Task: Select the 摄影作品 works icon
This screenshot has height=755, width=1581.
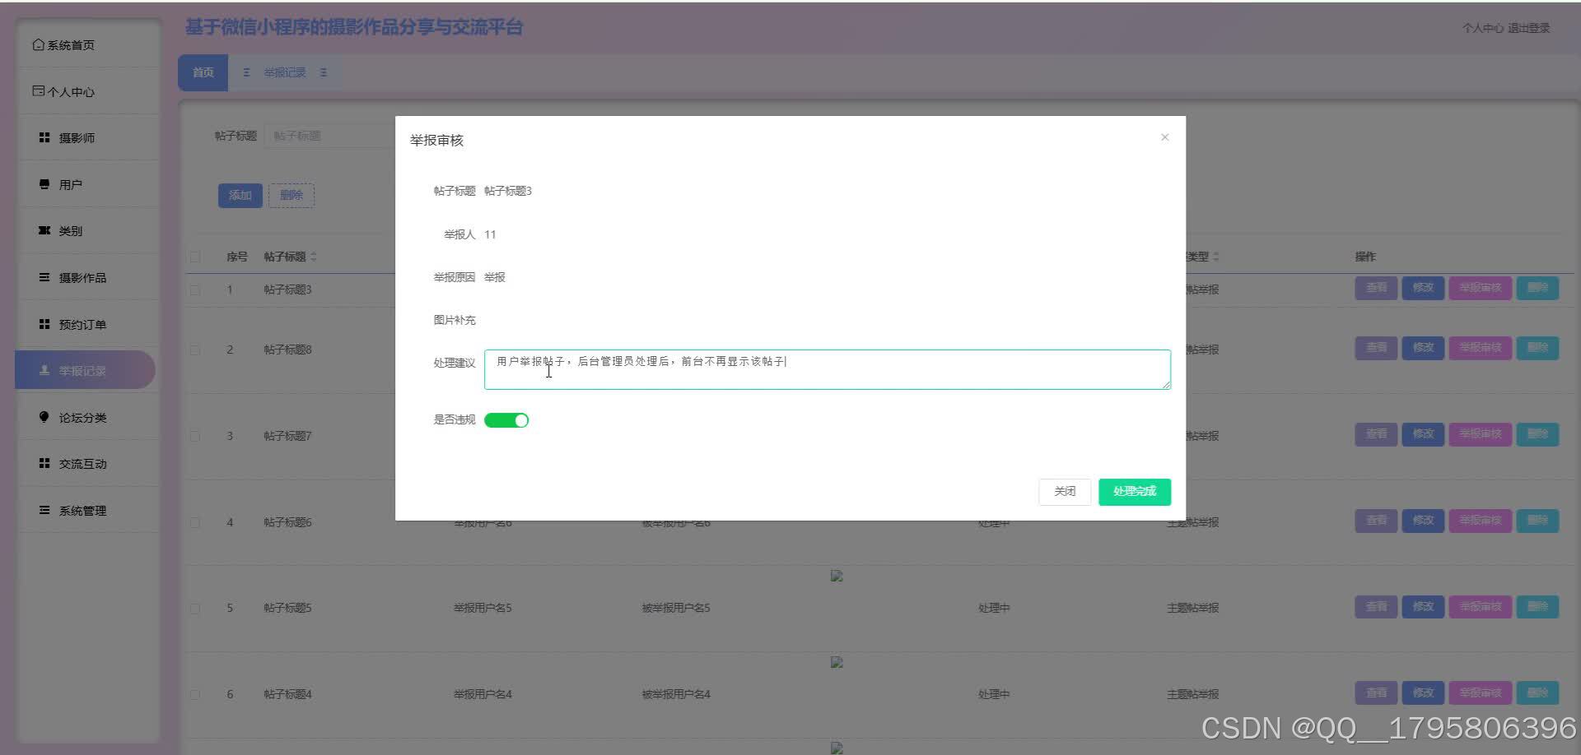Action: (x=44, y=277)
